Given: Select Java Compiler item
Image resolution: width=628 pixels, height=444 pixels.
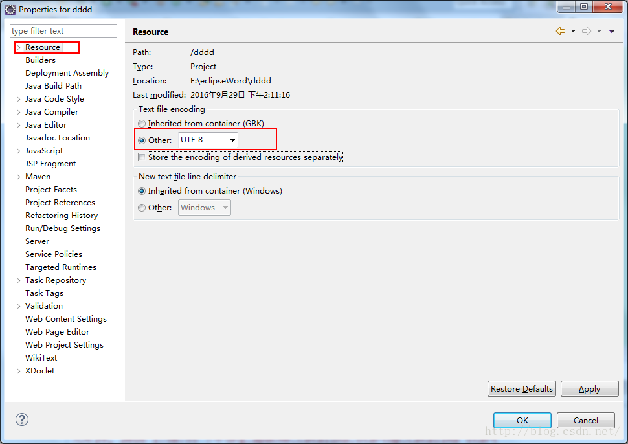Looking at the screenshot, I should tap(52, 112).
